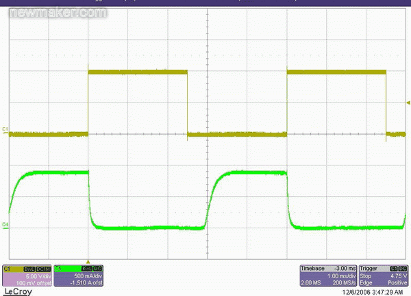Open the C1 channel setup via its label

pos(8,269)
